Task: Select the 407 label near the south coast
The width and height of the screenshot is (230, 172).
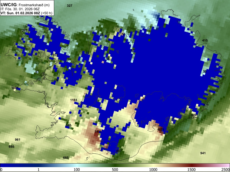Action: click(x=119, y=151)
